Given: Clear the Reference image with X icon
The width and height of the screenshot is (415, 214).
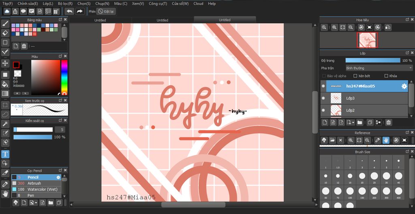Looking at the screenshot, I should [x=340, y=140].
